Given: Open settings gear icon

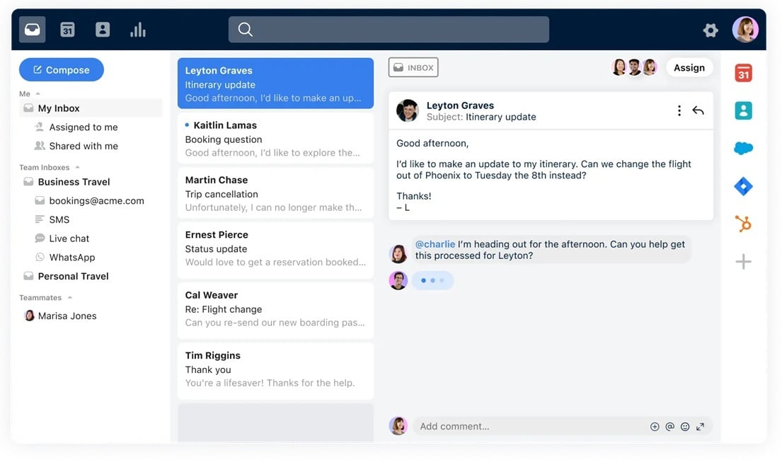Looking at the screenshot, I should (x=711, y=30).
